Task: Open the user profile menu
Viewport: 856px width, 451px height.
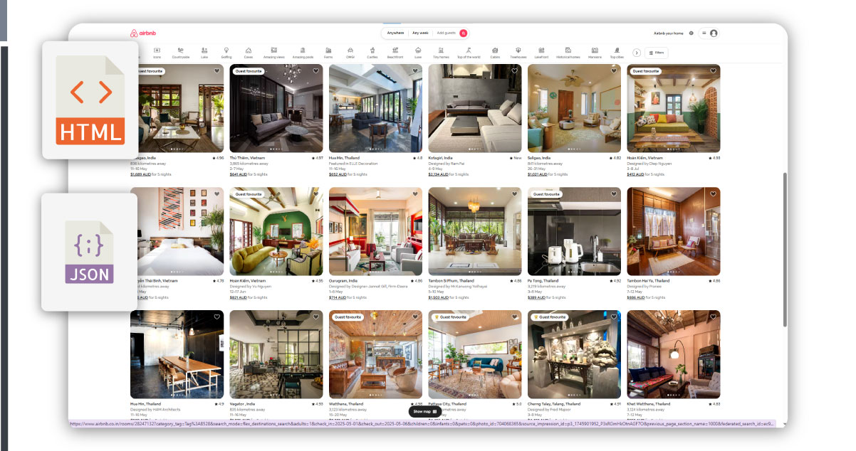Action: 709,33
